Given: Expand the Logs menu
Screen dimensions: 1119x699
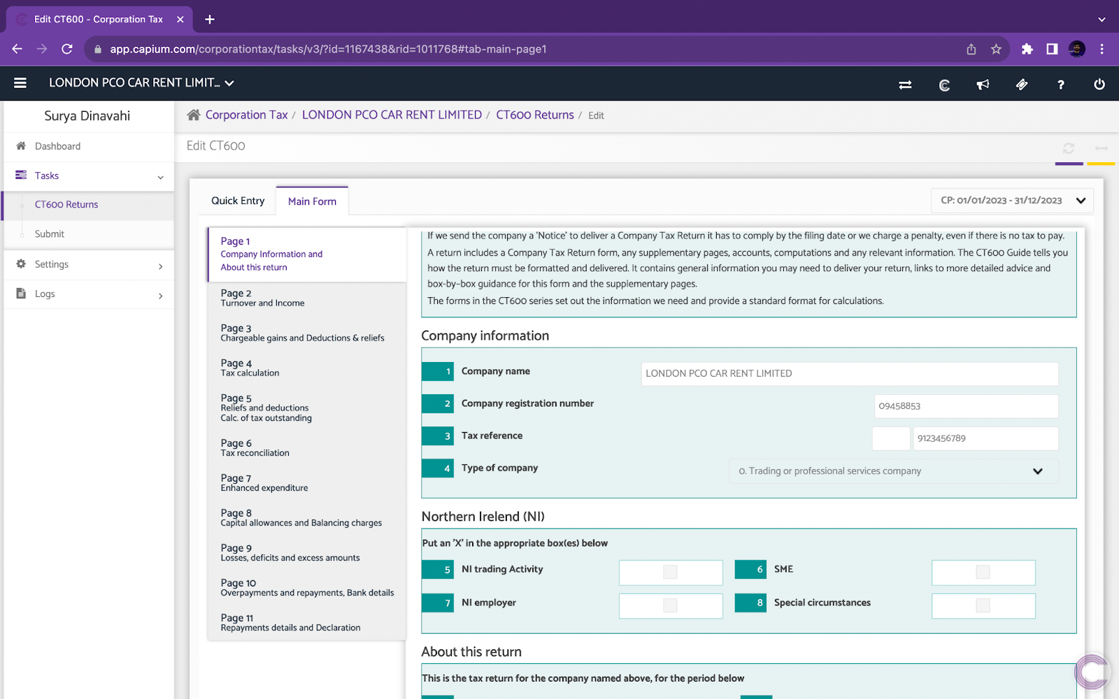Looking at the screenshot, I should pos(161,296).
